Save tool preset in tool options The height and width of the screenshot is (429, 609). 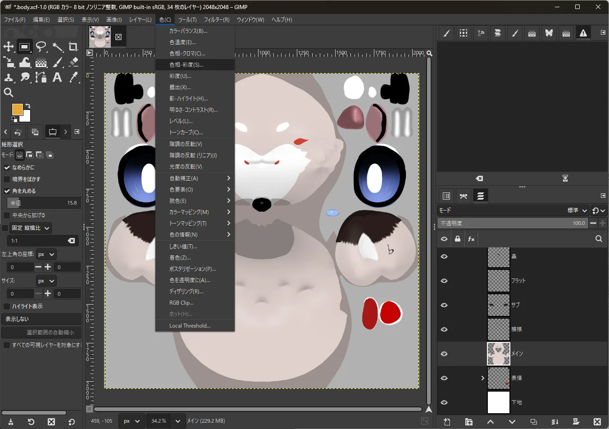11,422
